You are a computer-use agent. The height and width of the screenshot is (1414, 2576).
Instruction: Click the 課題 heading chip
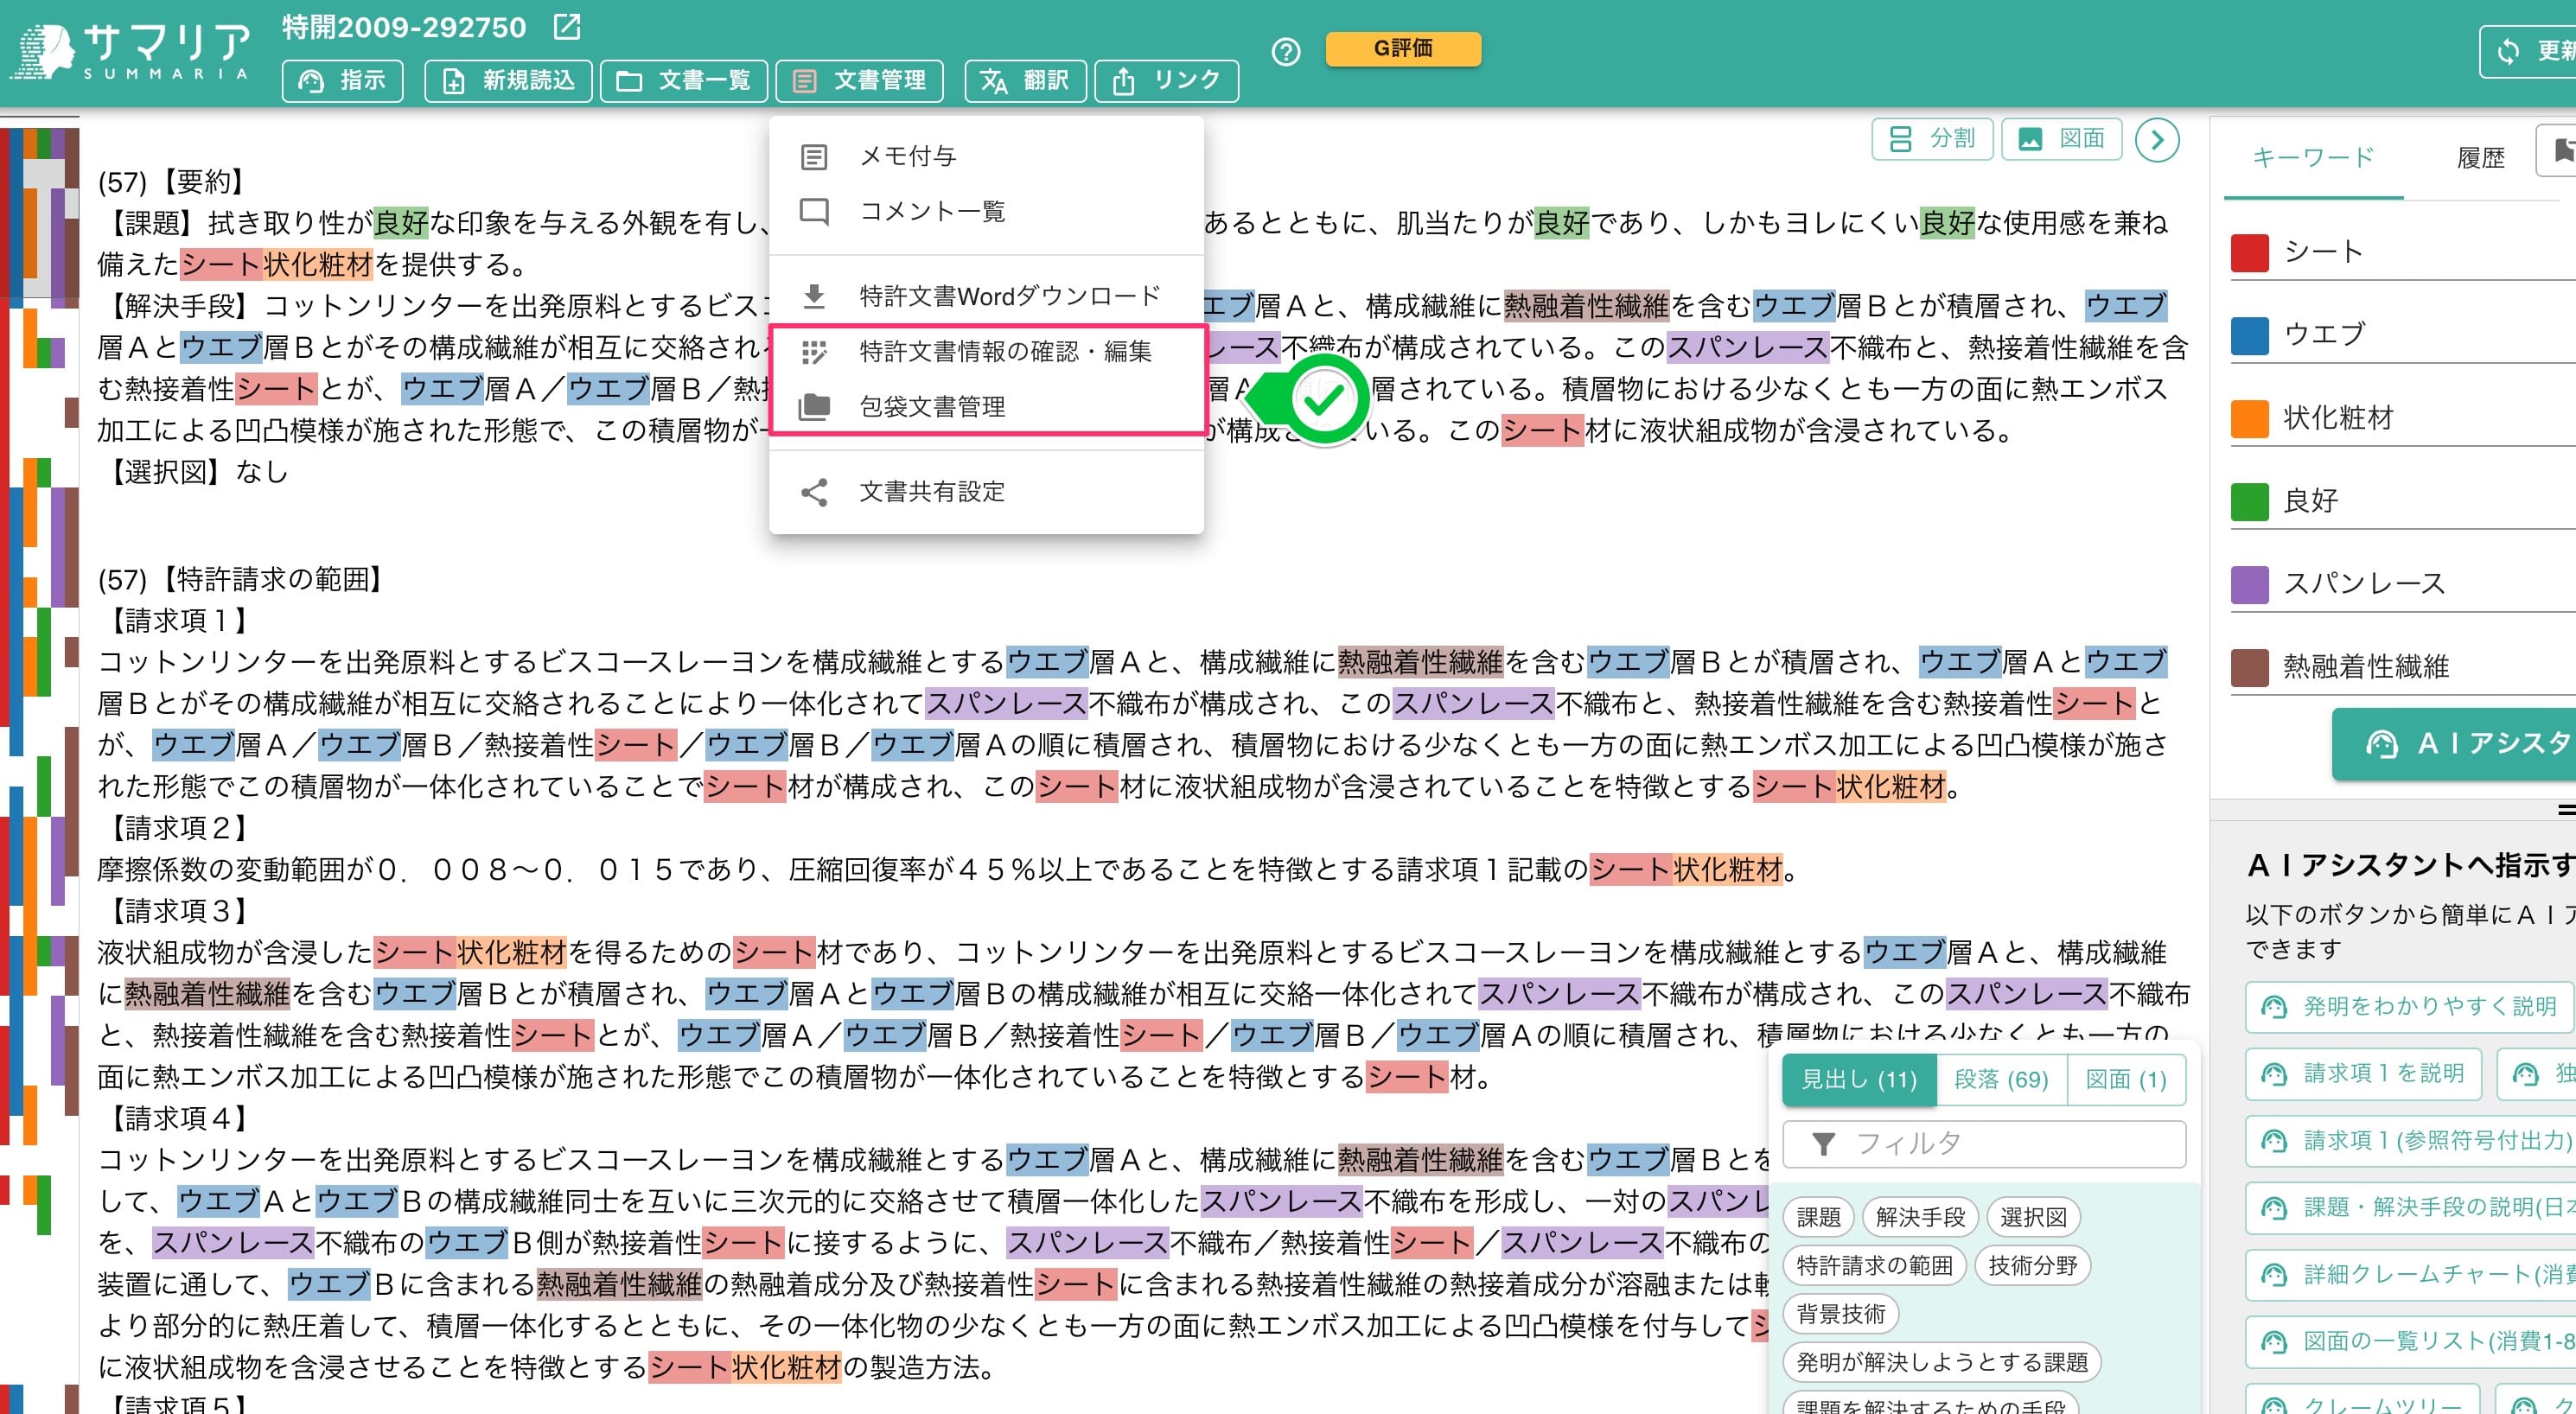pyautogui.click(x=1818, y=1217)
